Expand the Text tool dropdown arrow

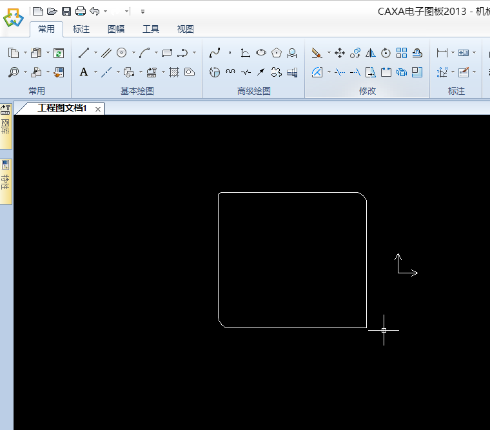pos(95,72)
